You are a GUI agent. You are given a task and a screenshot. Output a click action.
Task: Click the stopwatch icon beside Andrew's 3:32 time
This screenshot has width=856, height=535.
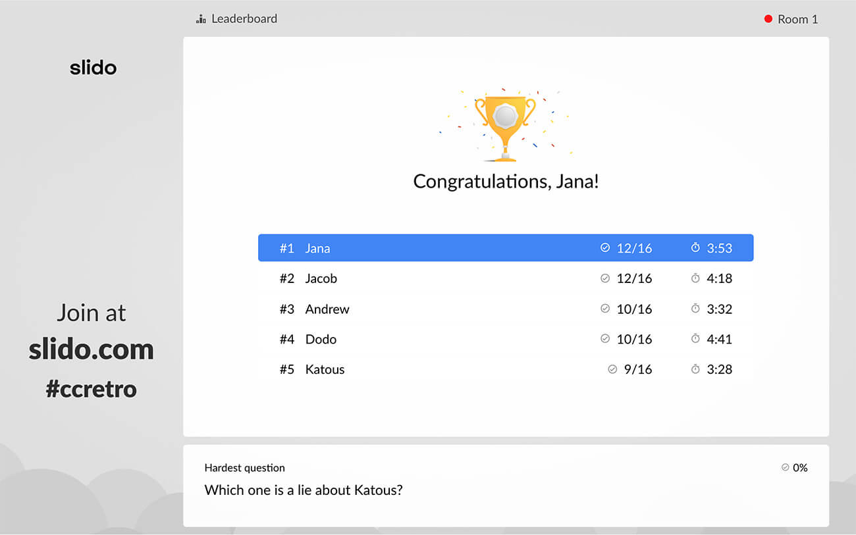695,309
